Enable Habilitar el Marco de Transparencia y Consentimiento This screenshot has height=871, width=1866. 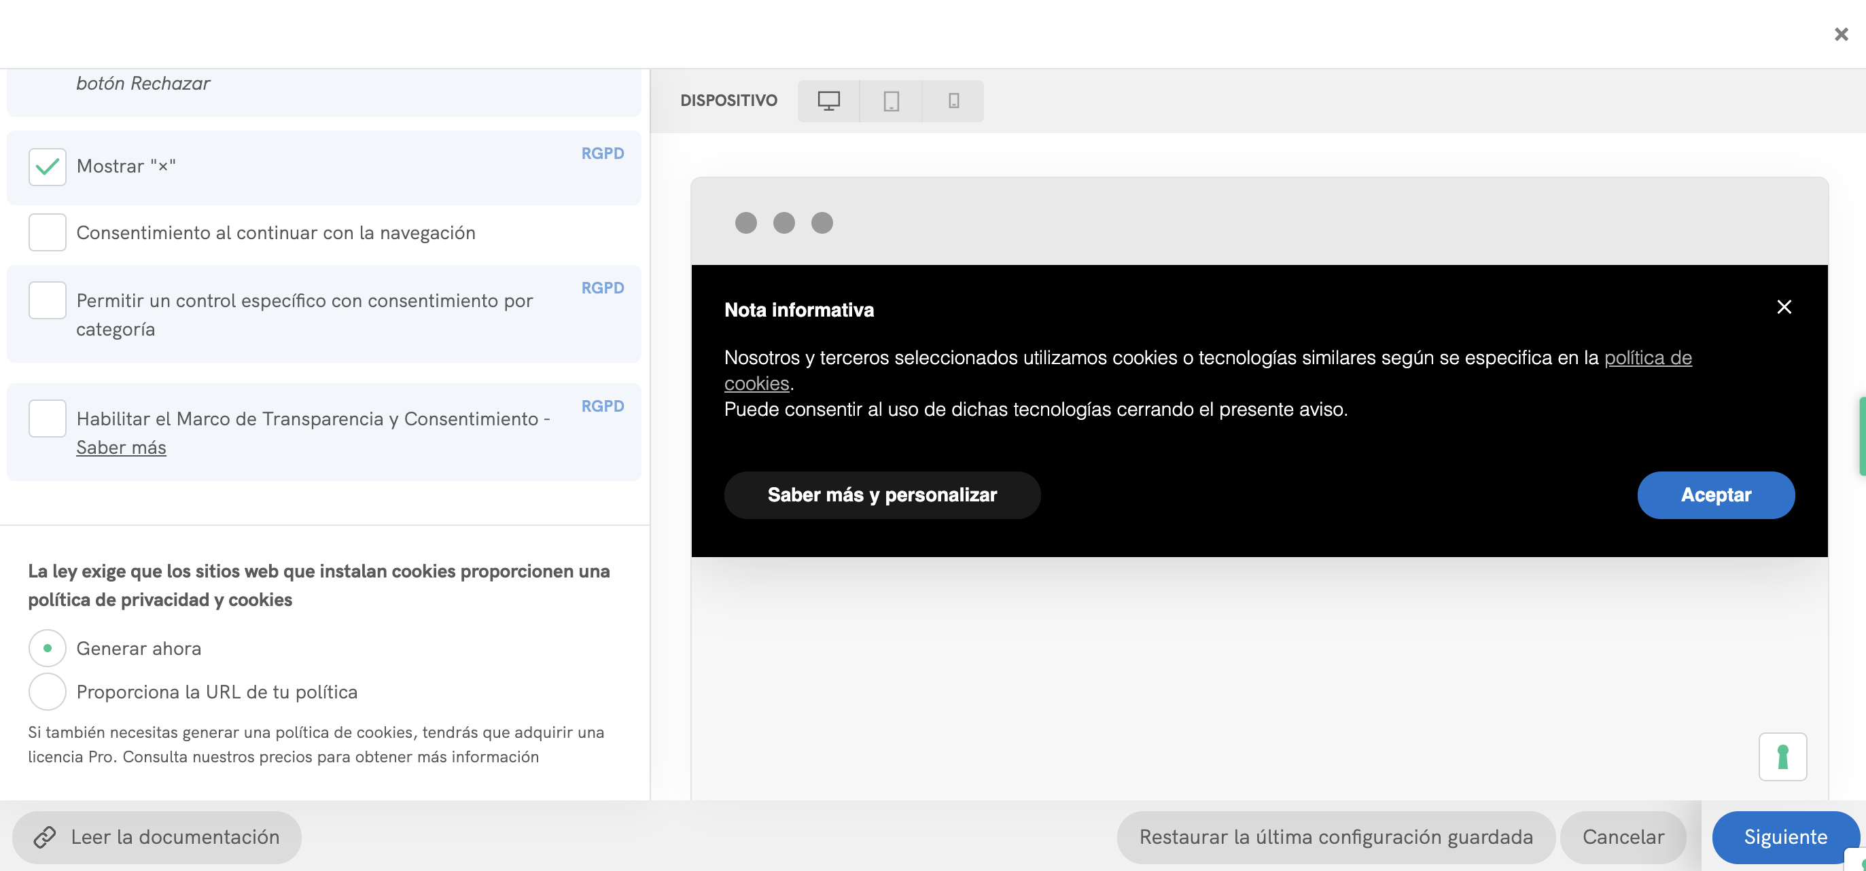click(47, 418)
